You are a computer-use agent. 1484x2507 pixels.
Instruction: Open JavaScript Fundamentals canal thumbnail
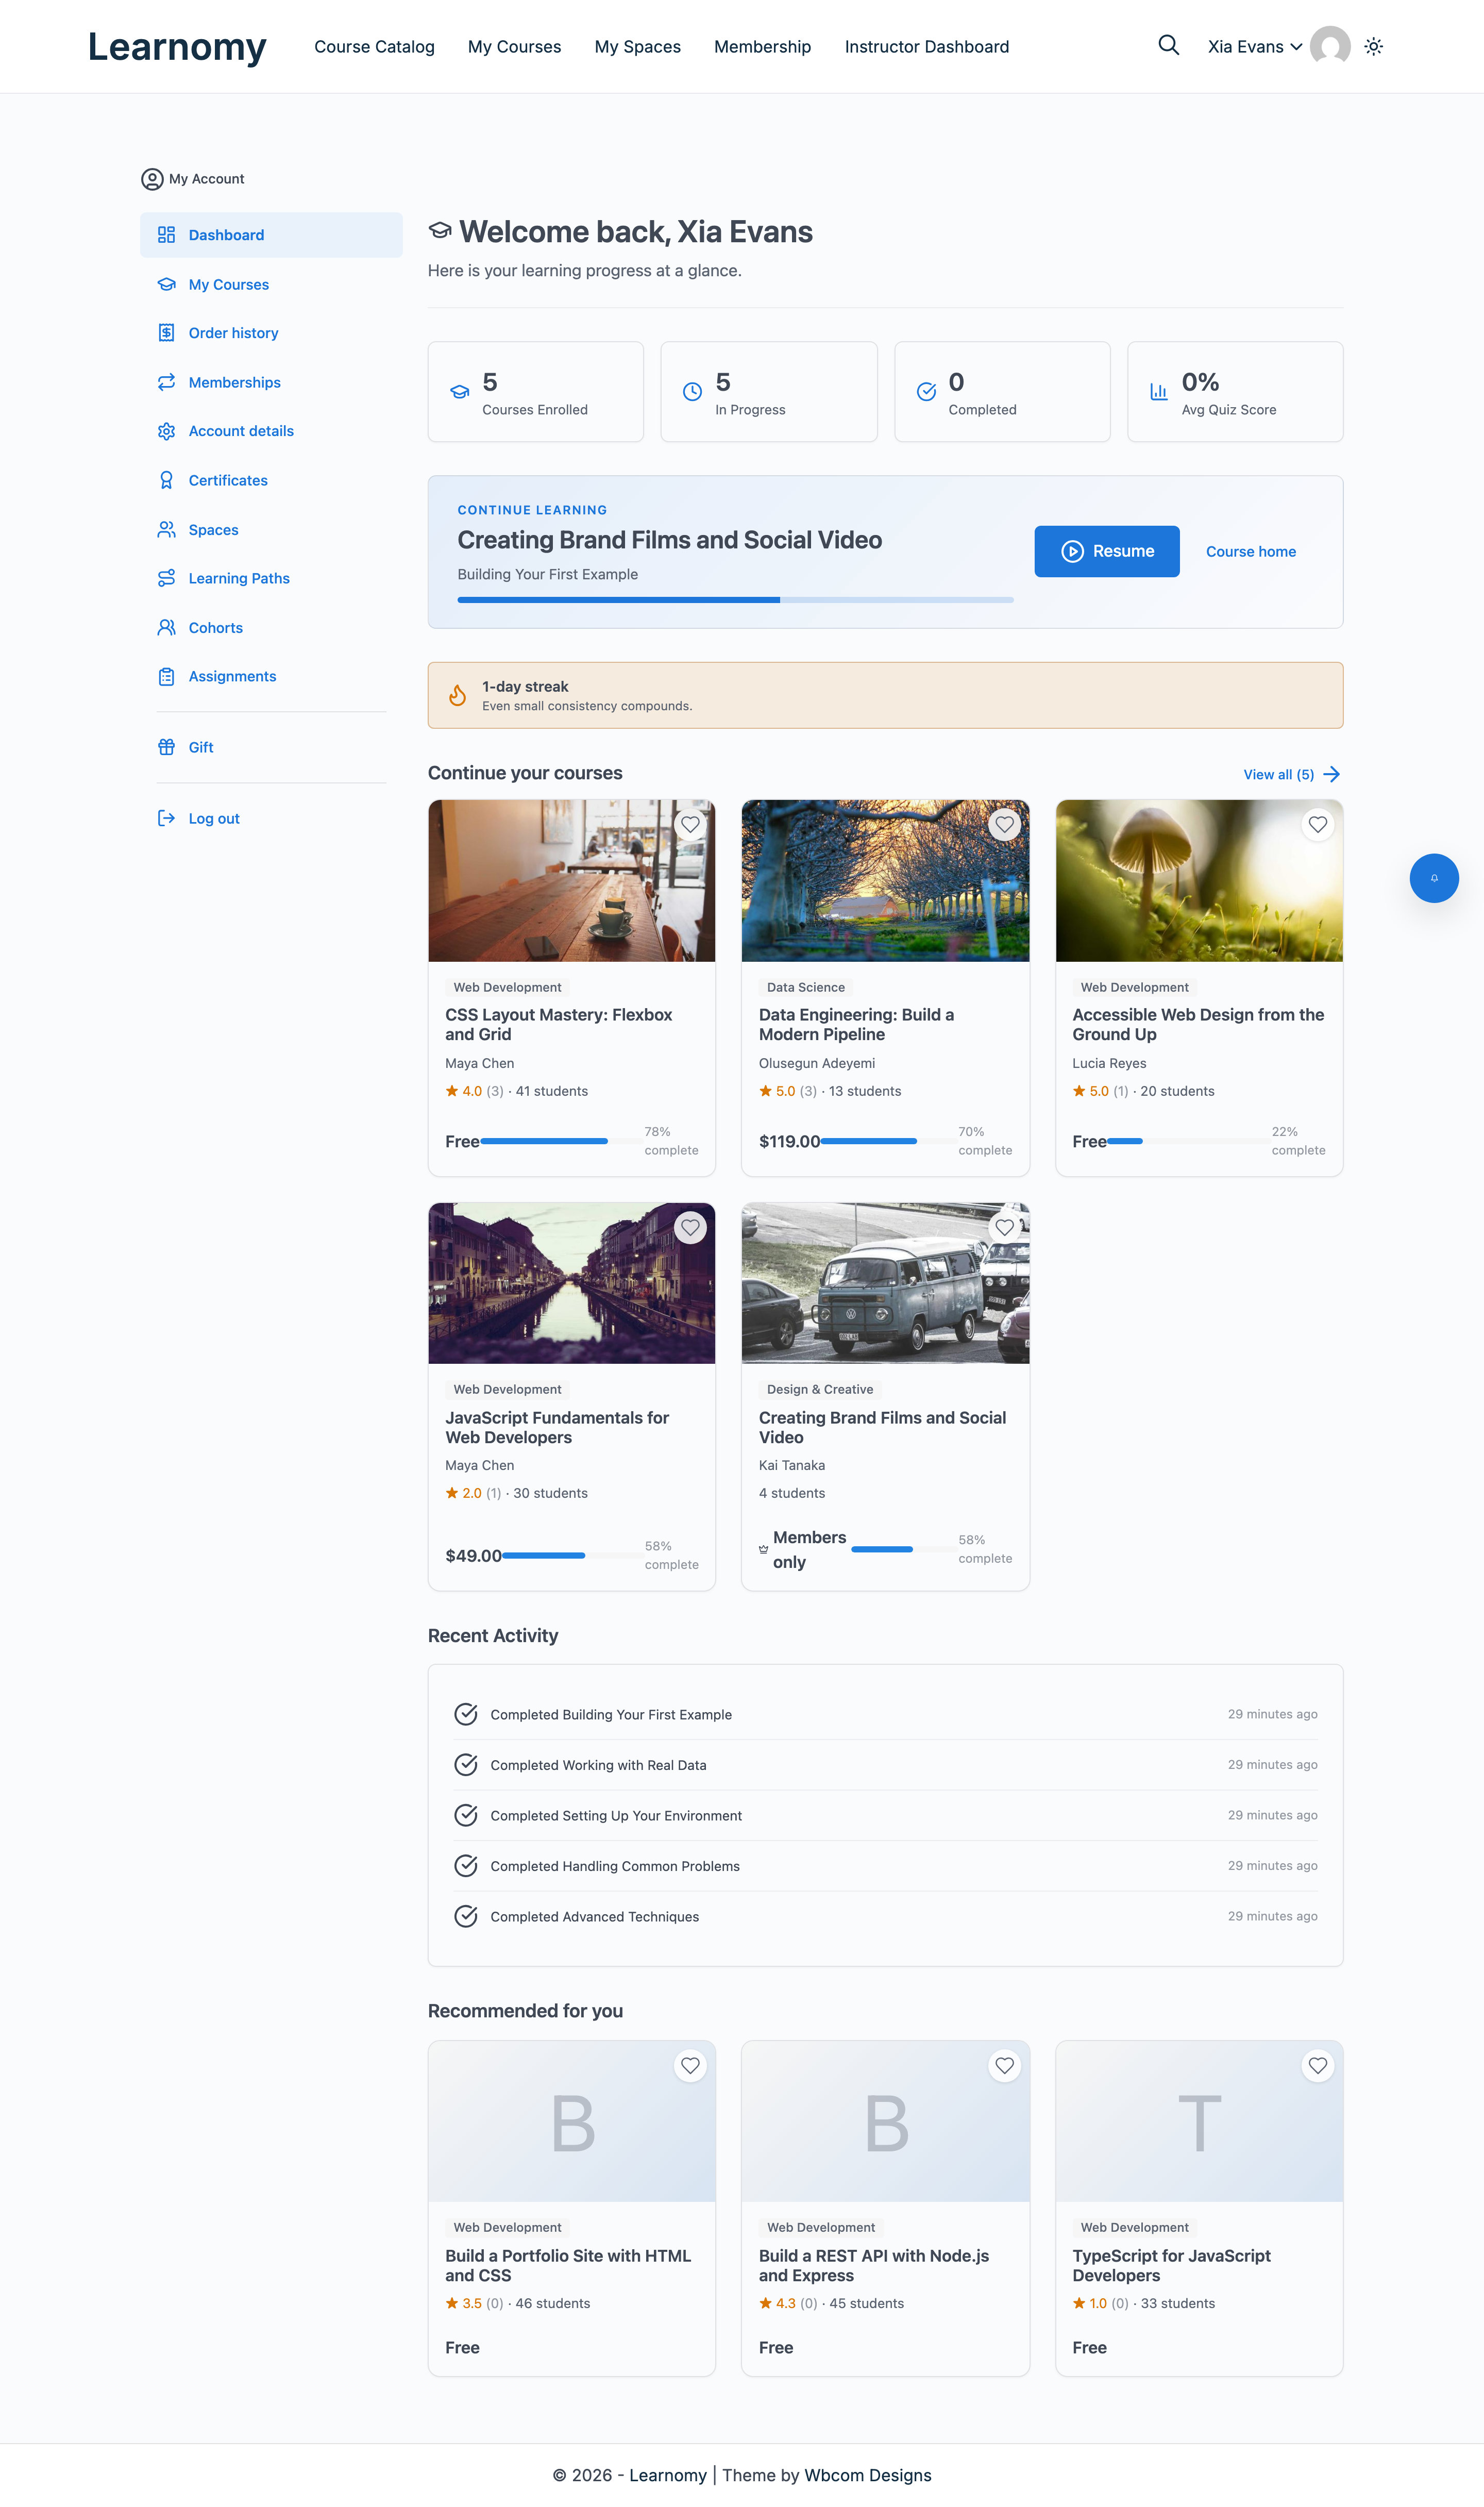tap(571, 1283)
